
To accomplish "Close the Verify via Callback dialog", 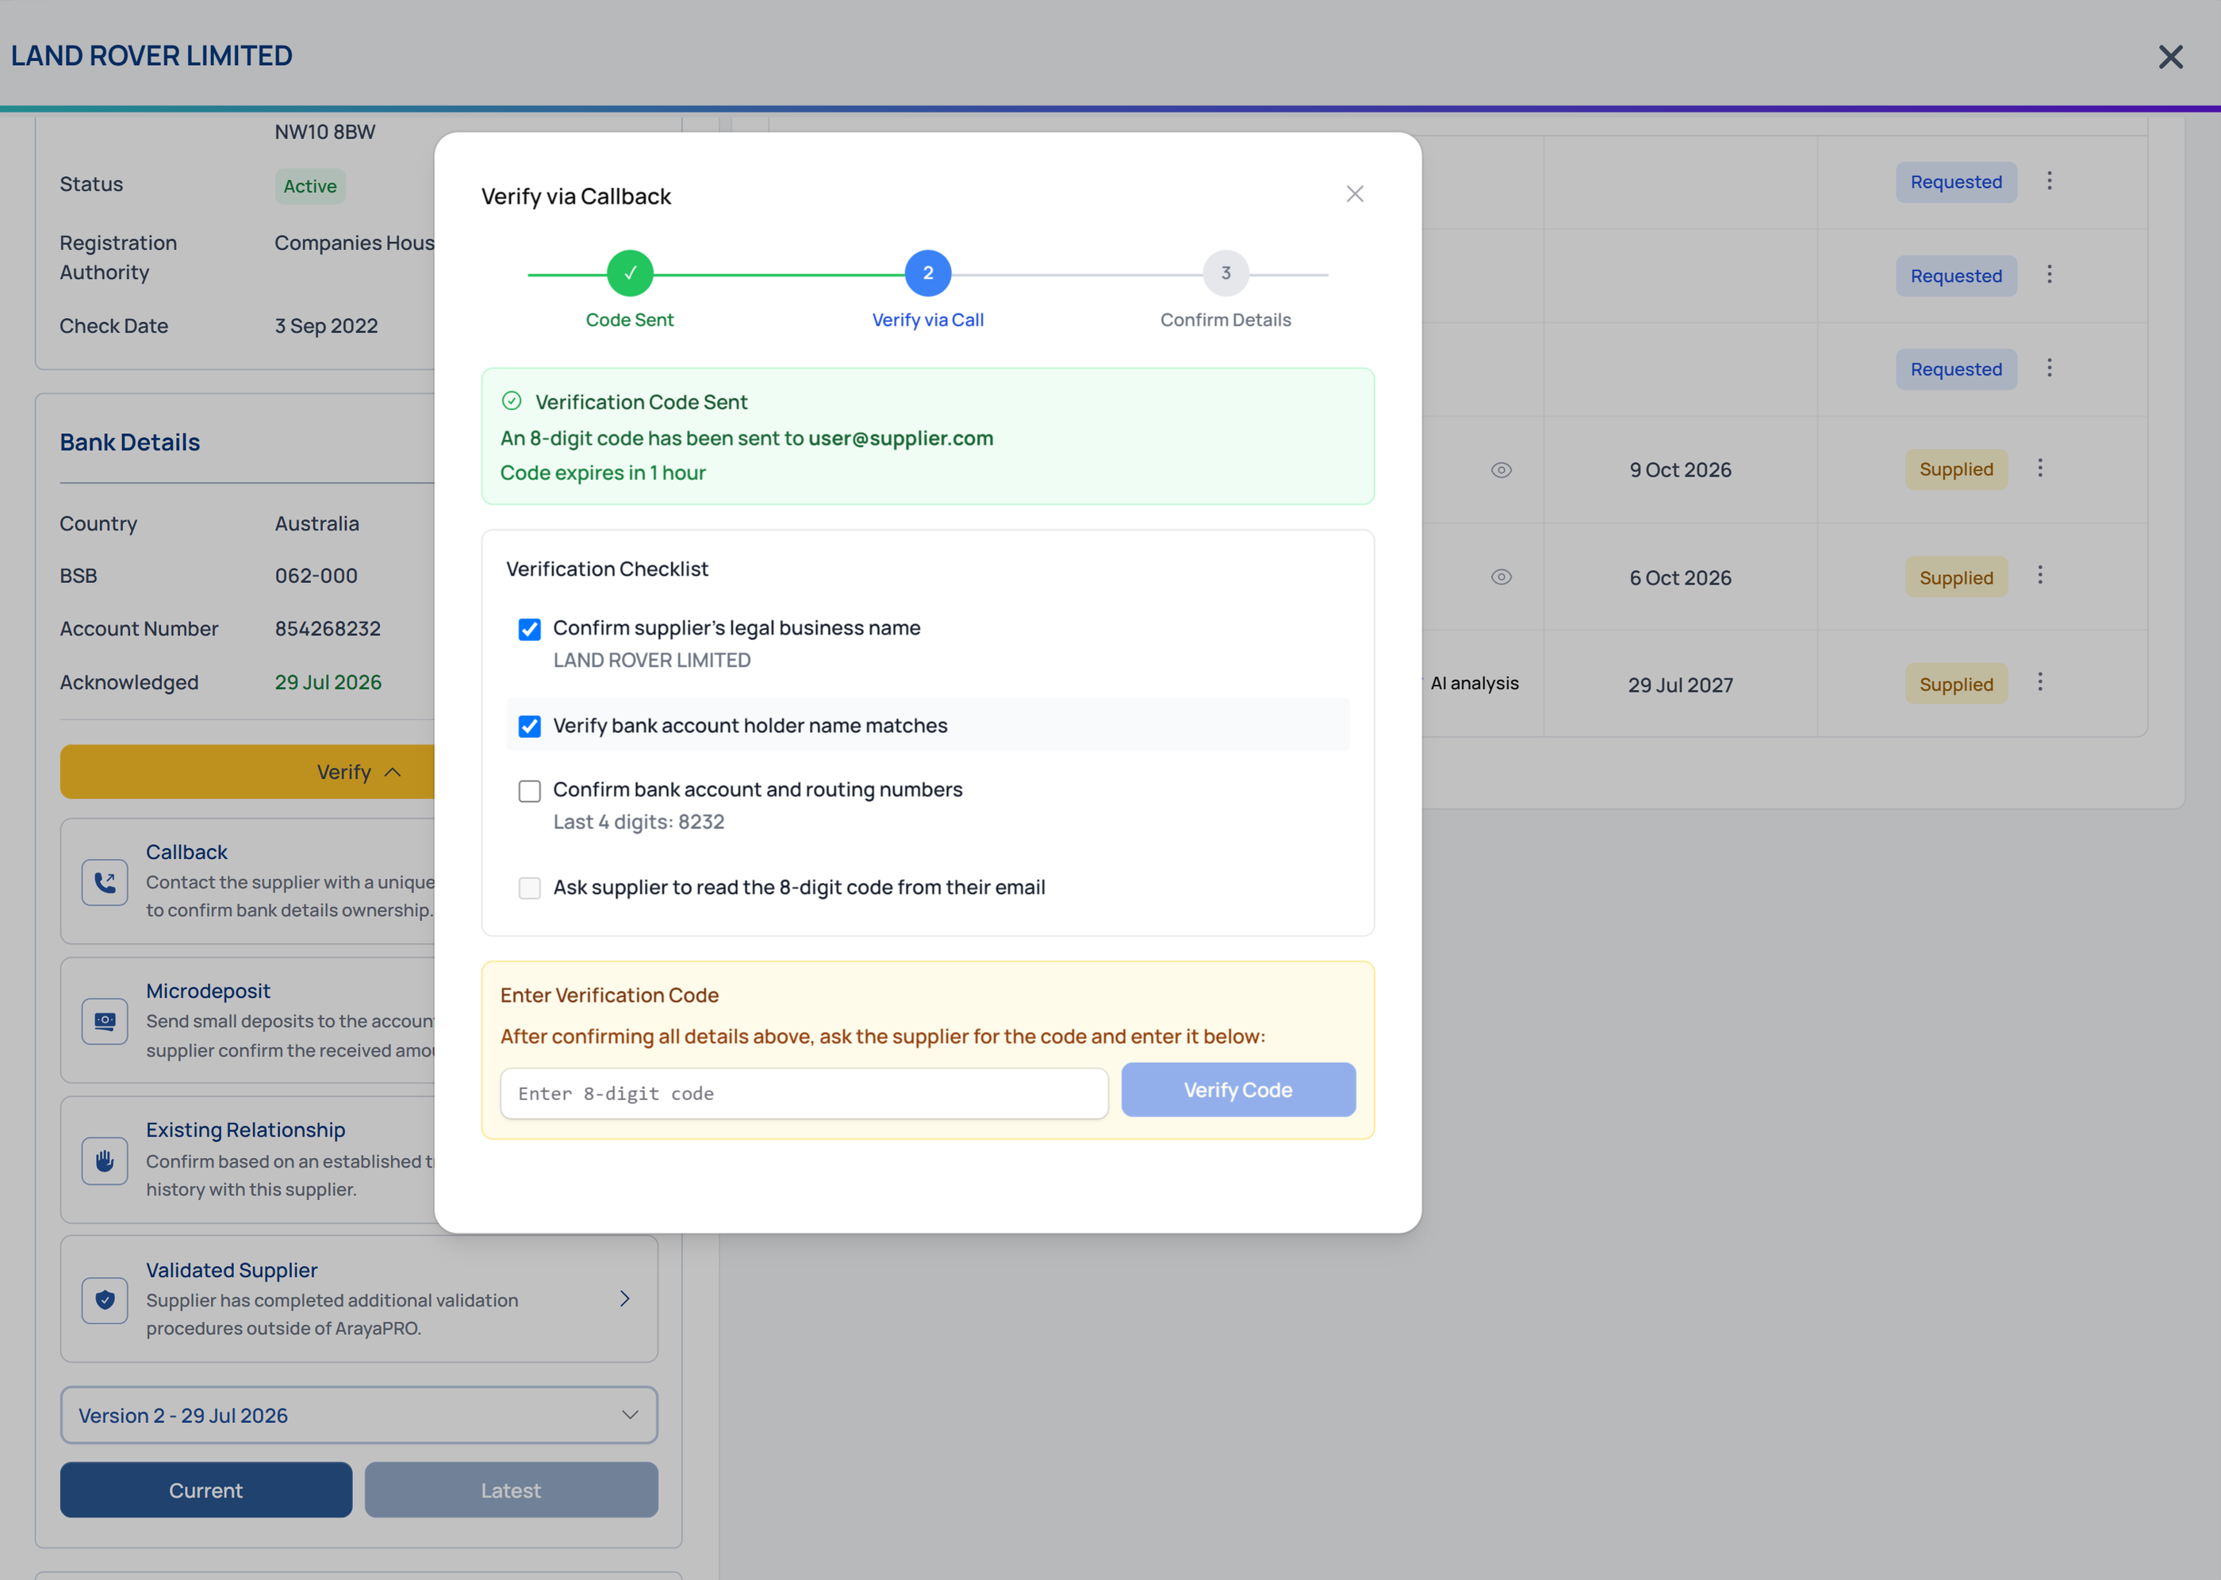I will (1354, 194).
